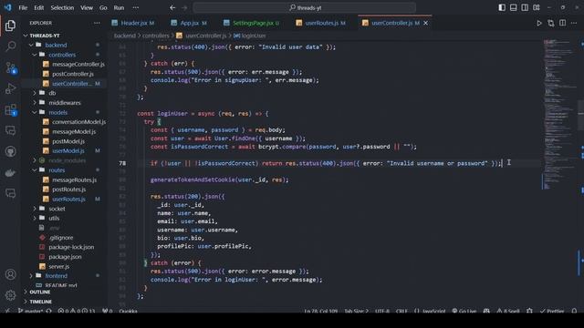
Task: Open the GitHub icon in activity bar
Action: [10, 152]
